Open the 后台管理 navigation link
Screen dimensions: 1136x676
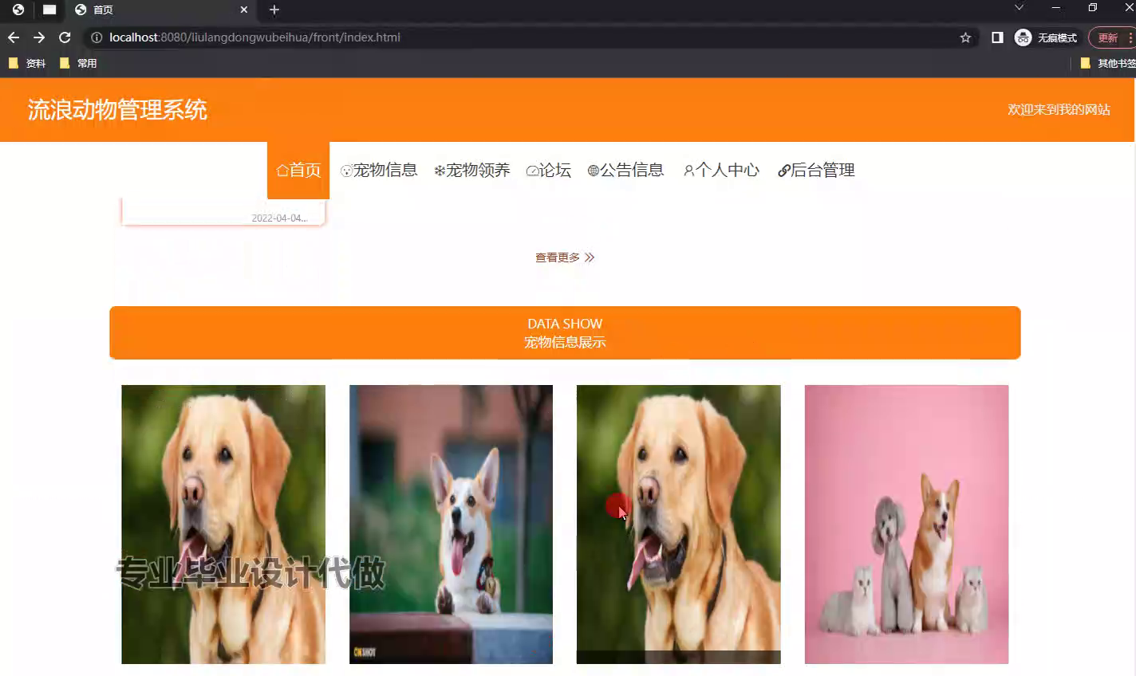(x=816, y=170)
